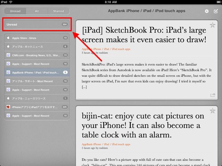The height and width of the screenshot is (166, 222).
Task: Tap Apple logo icon of アップル - ホットニュース feed
Action: click(8, 46)
